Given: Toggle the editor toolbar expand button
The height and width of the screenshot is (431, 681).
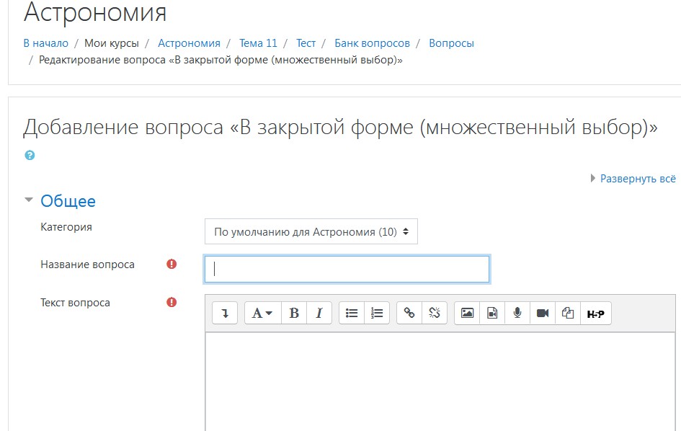Looking at the screenshot, I should click(225, 313).
